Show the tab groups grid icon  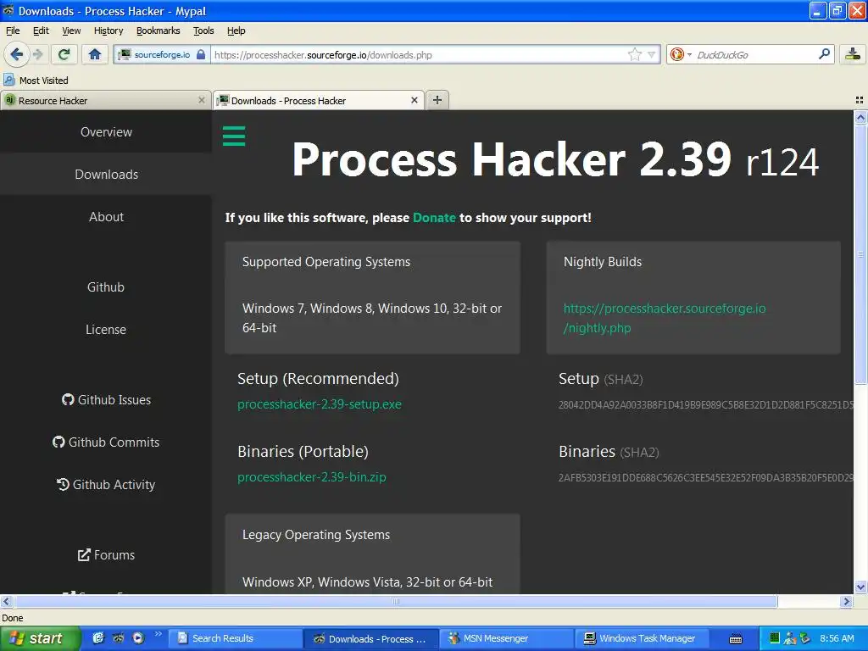coord(860,100)
